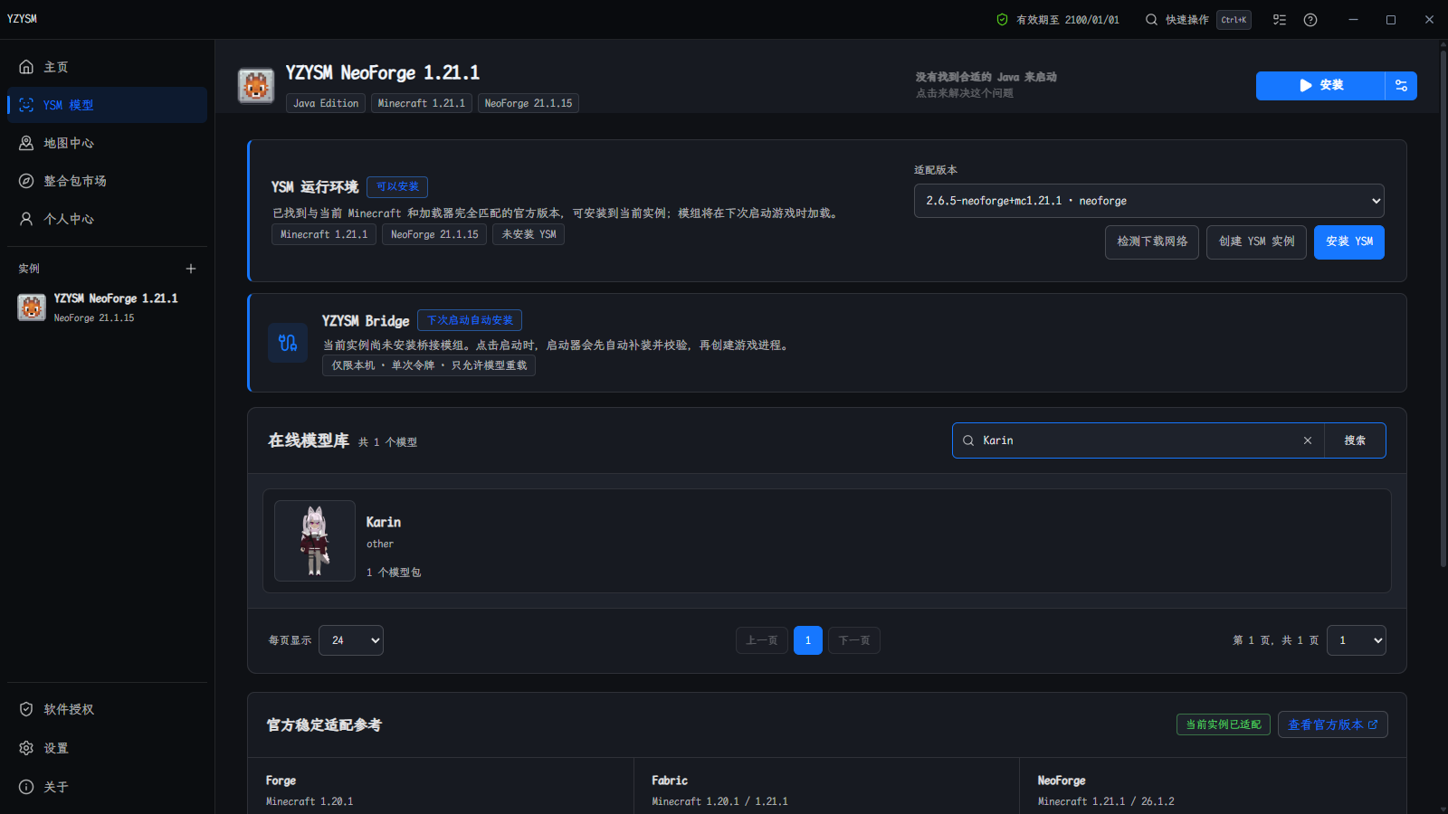
Task: Click the Fabric column heading
Action: pyautogui.click(x=670, y=781)
